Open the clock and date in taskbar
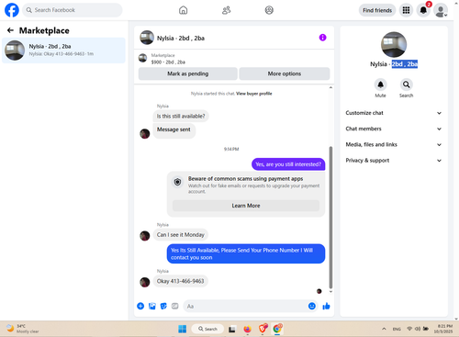This screenshot has width=459, height=337. (x=443, y=329)
